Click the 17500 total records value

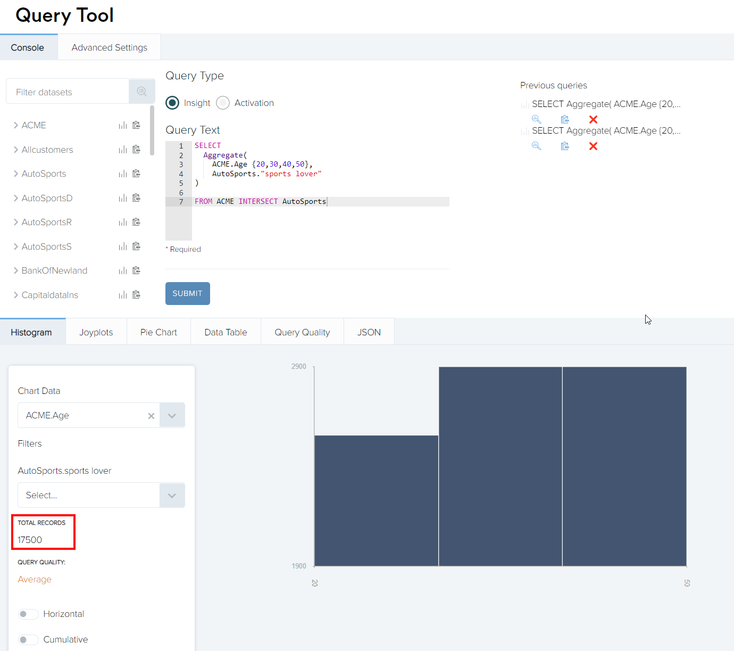[30, 540]
